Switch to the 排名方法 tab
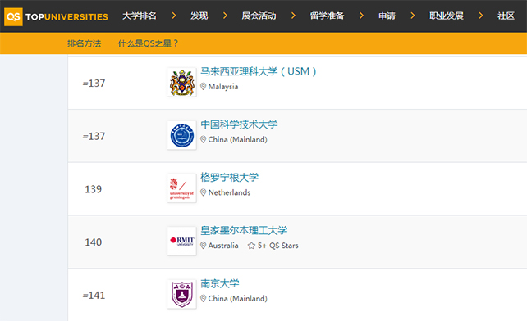527x321 pixels. click(x=84, y=43)
